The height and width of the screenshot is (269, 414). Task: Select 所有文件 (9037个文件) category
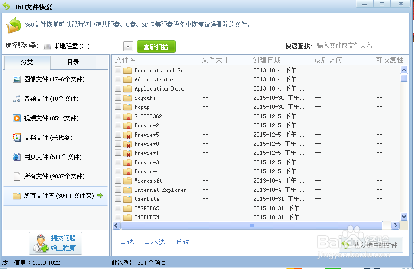tap(54, 176)
